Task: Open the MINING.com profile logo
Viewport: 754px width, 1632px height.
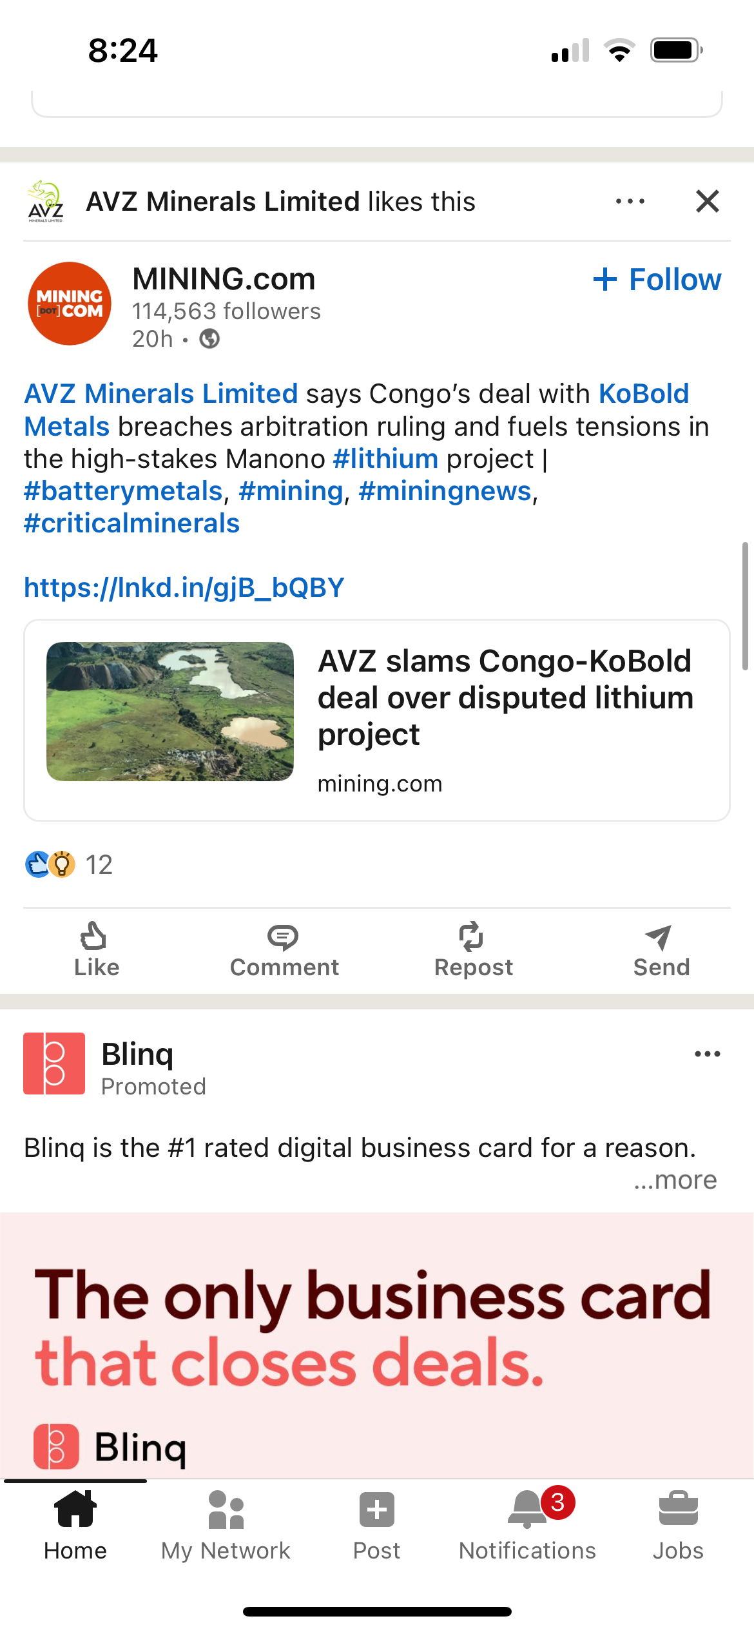Action: (70, 304)
